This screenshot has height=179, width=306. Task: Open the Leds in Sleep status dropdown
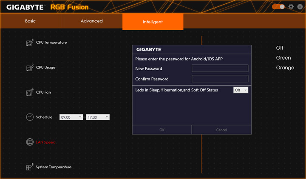tap(241, 90)
